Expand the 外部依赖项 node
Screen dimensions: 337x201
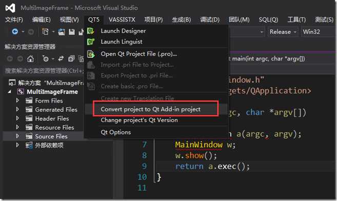click(17, 145)
